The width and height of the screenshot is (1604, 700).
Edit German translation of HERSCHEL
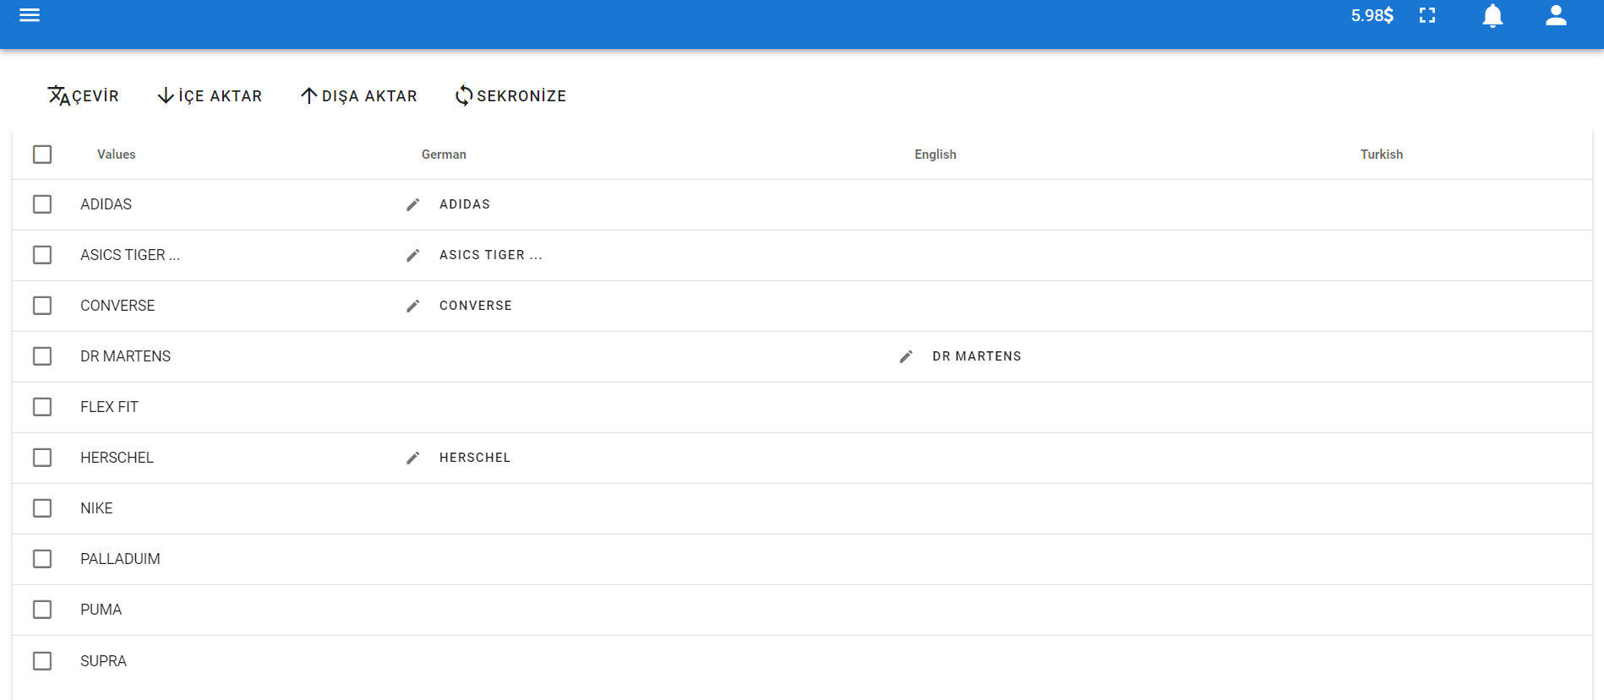click(412, 458)
